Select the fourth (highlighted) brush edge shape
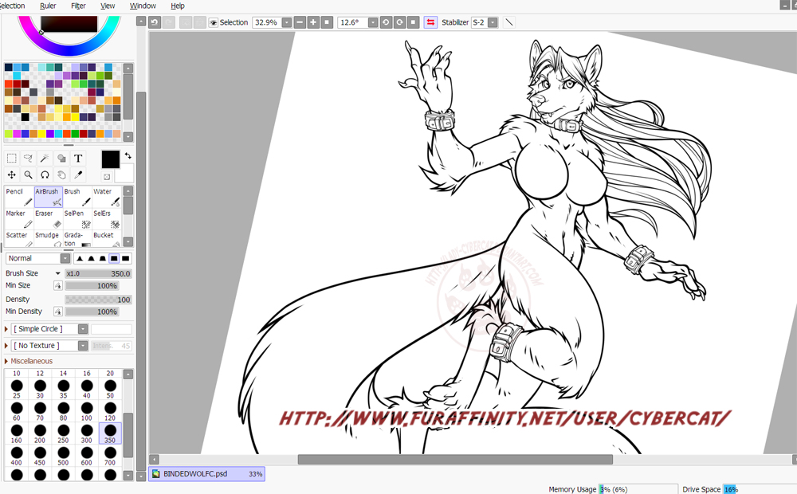The width and height of the screenshot is (797, 494). (x=114, y=258)
